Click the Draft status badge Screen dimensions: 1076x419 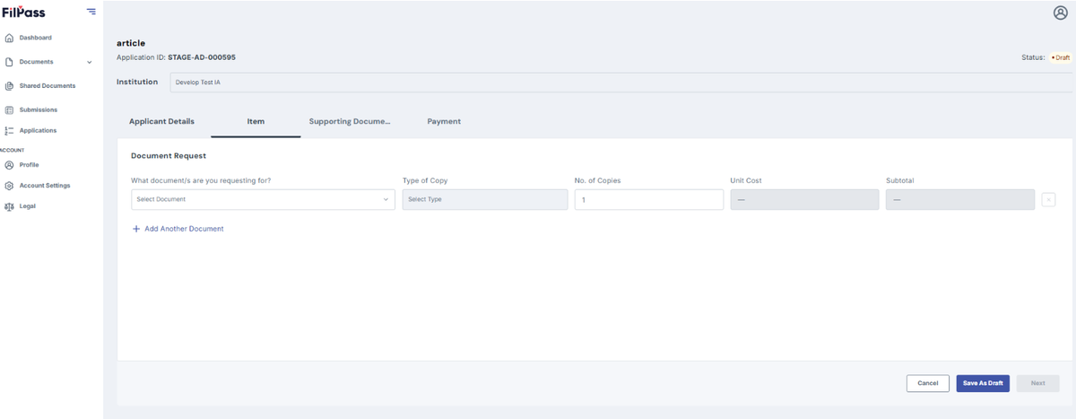tap(1061, 57)
